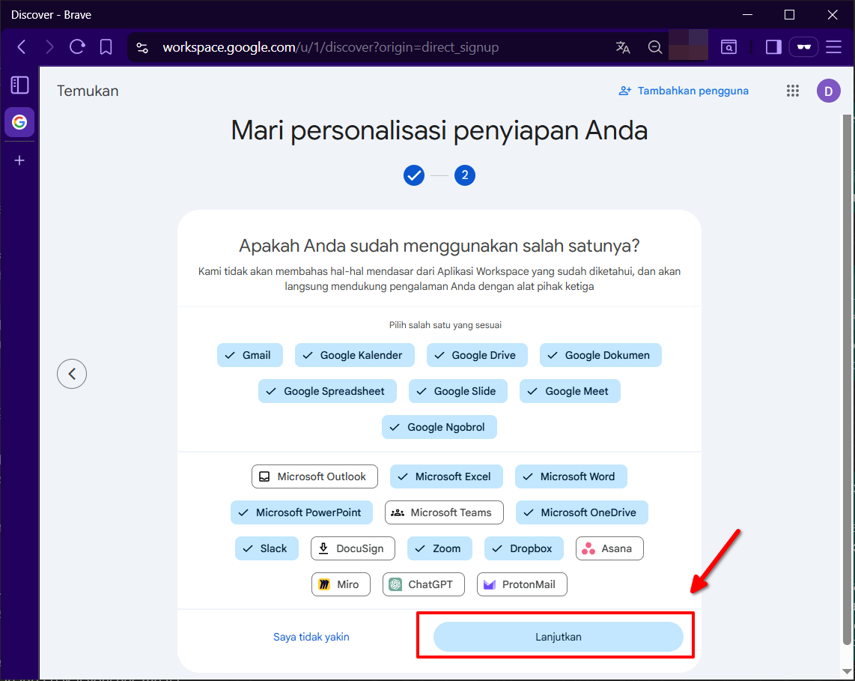The height and width of the screenshot is (681, 855).
Task: Reload the page with refresh icon
Action: 77,47
